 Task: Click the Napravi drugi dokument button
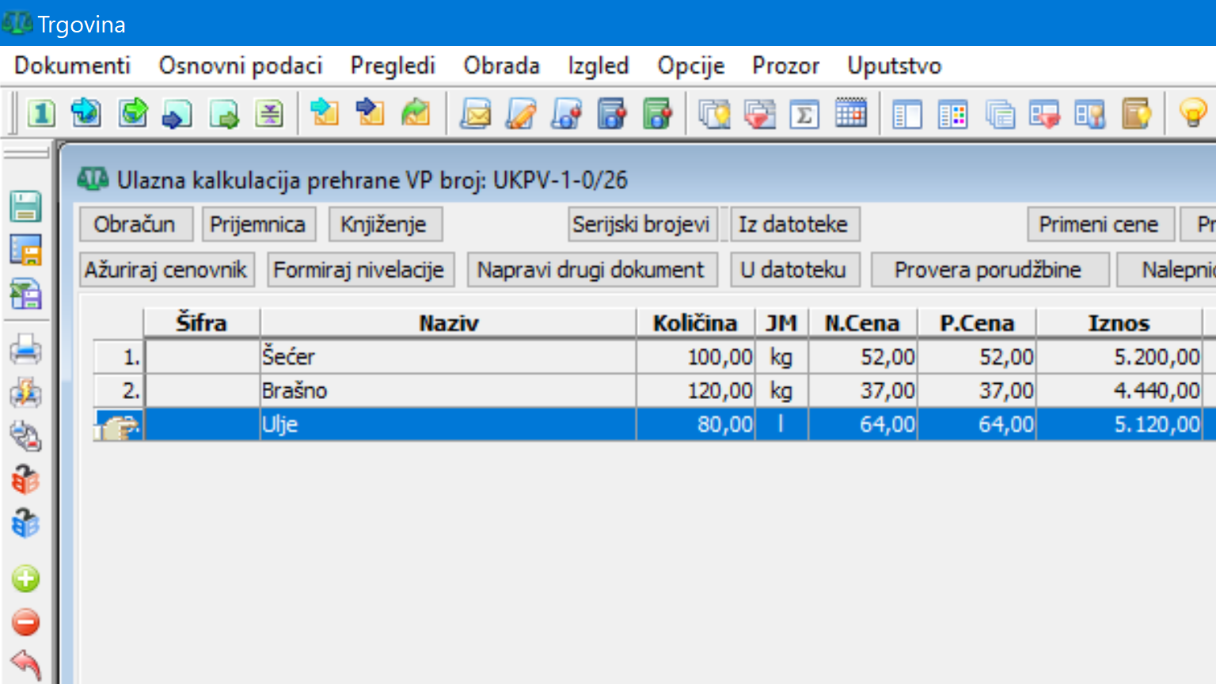point(591,270)
